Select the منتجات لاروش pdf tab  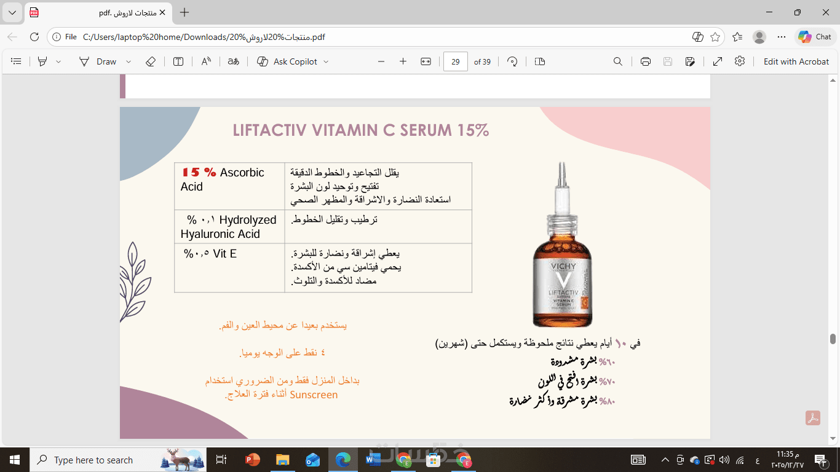98,12
